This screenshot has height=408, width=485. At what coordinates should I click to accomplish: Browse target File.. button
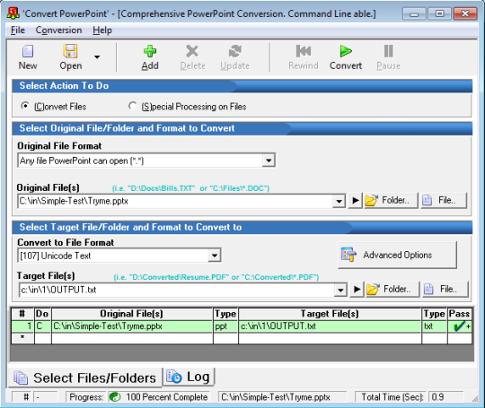(445, 290)
